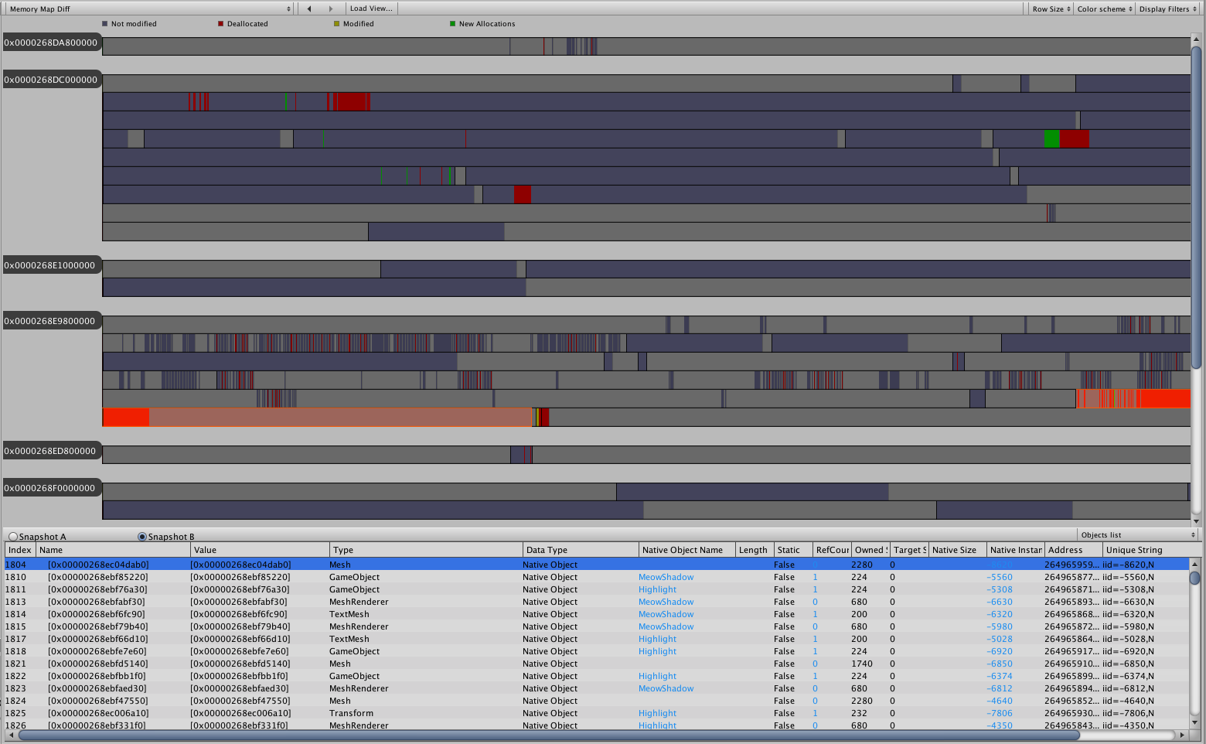Click the forward navigation arrow
The height and width of the screenshot is (744, 1206).
[332, 8]
